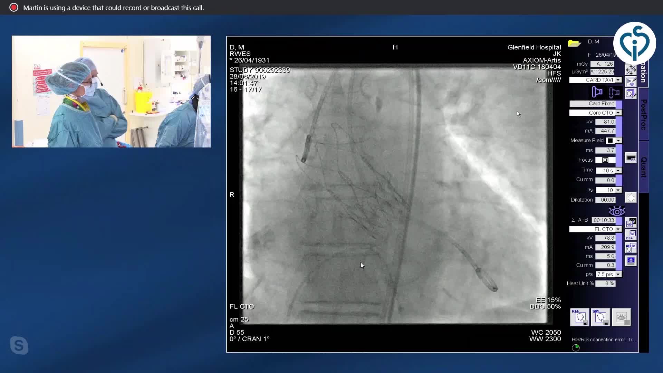
Task: Click the Card Fixed button
Action: 593,104
